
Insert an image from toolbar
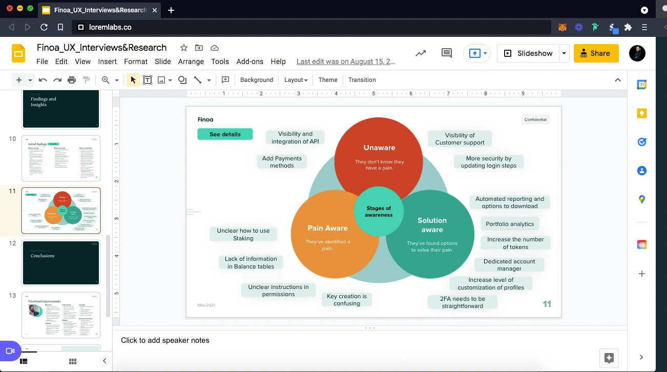(x=161, y=80)
